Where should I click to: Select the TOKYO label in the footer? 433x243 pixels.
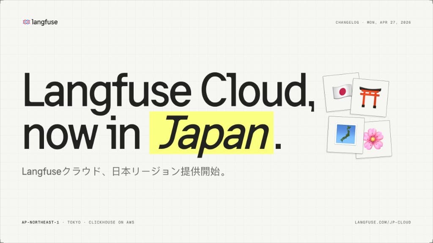click(75, 221)
